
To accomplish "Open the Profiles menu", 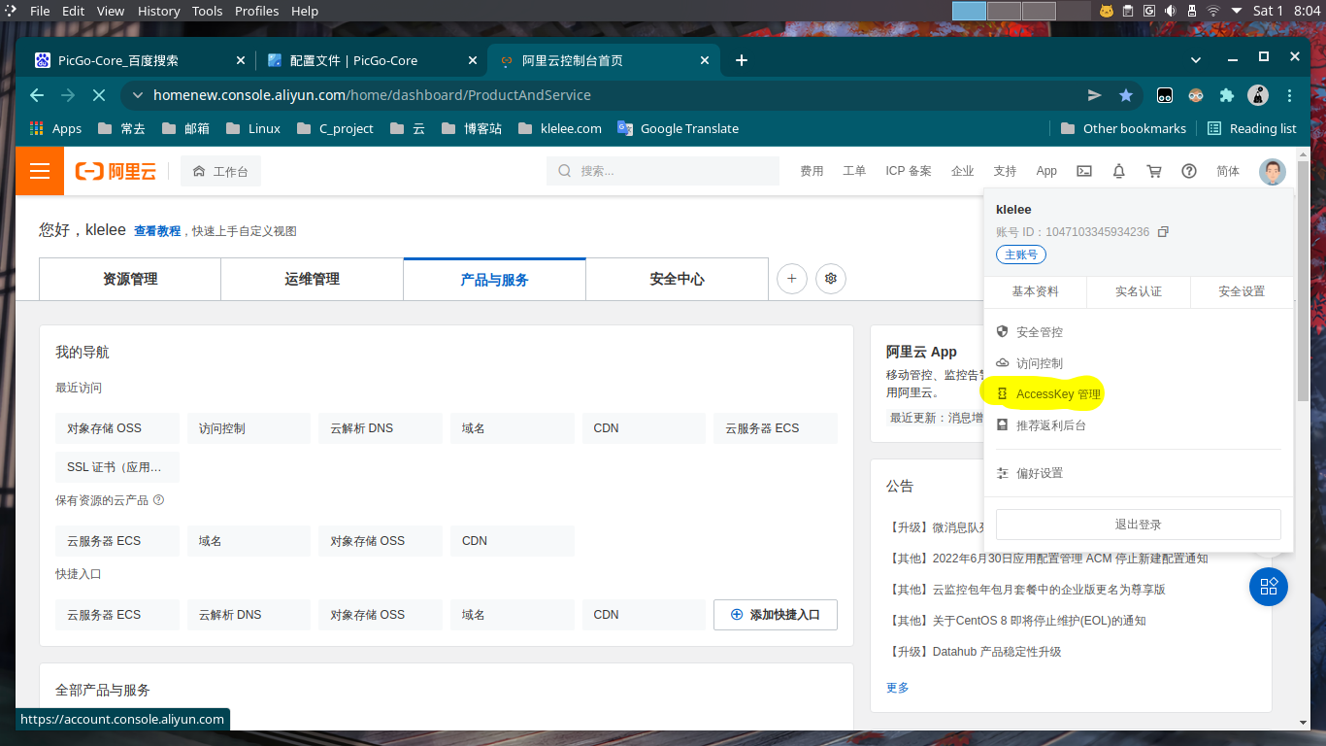I will click(256, 11).
